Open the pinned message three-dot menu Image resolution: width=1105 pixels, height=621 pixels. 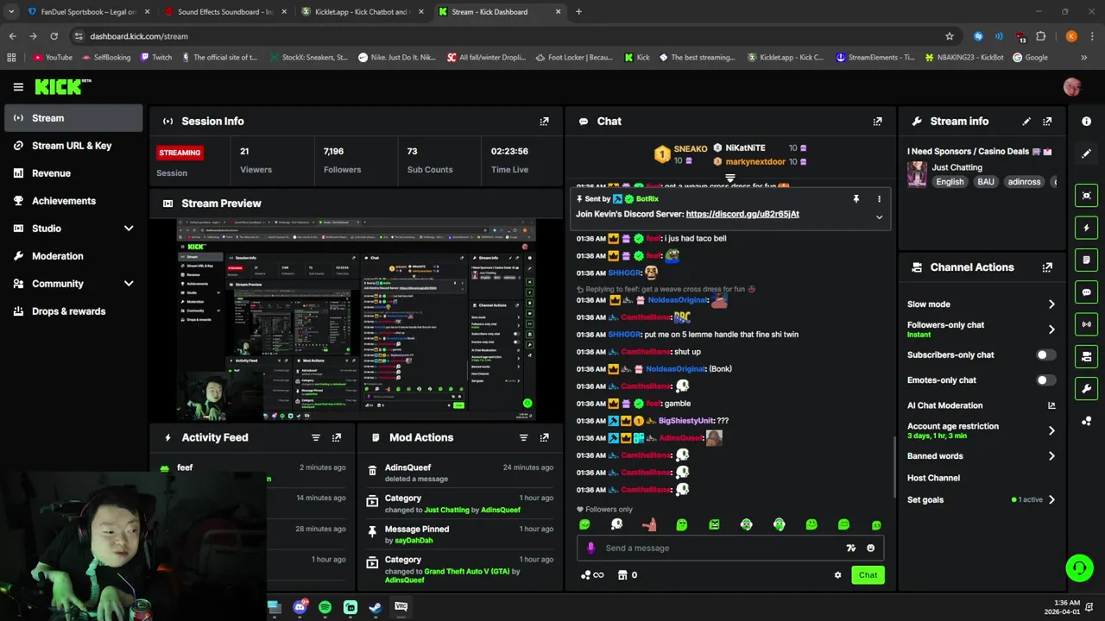tap(879, 199)
